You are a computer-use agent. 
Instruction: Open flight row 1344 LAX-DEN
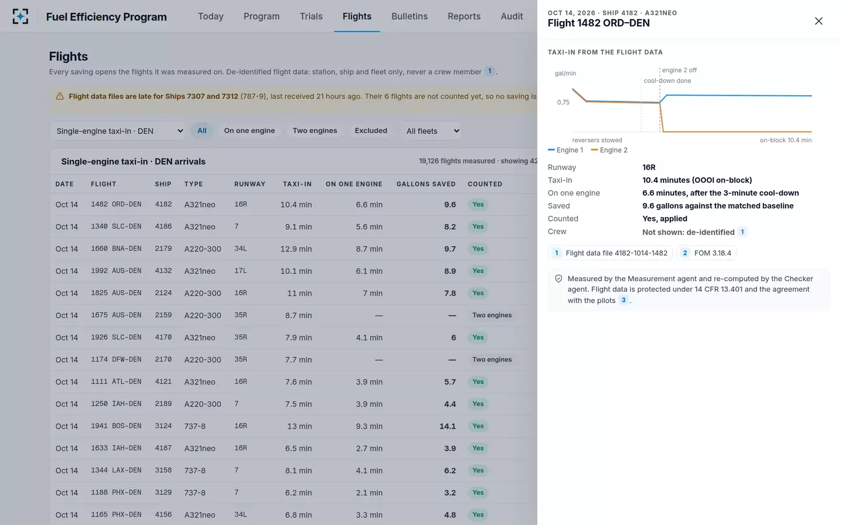(x=293, y=471)
